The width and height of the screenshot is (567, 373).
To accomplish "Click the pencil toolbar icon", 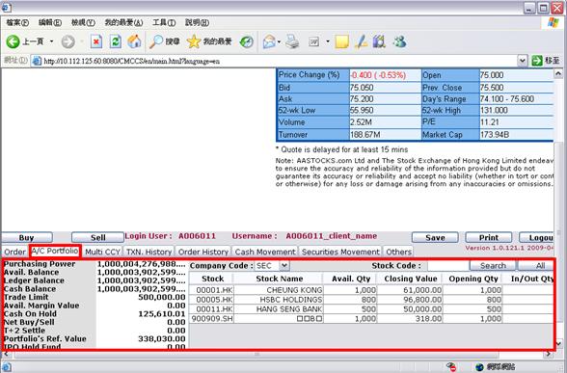I will pyautogui.click(x=361, y=42).
